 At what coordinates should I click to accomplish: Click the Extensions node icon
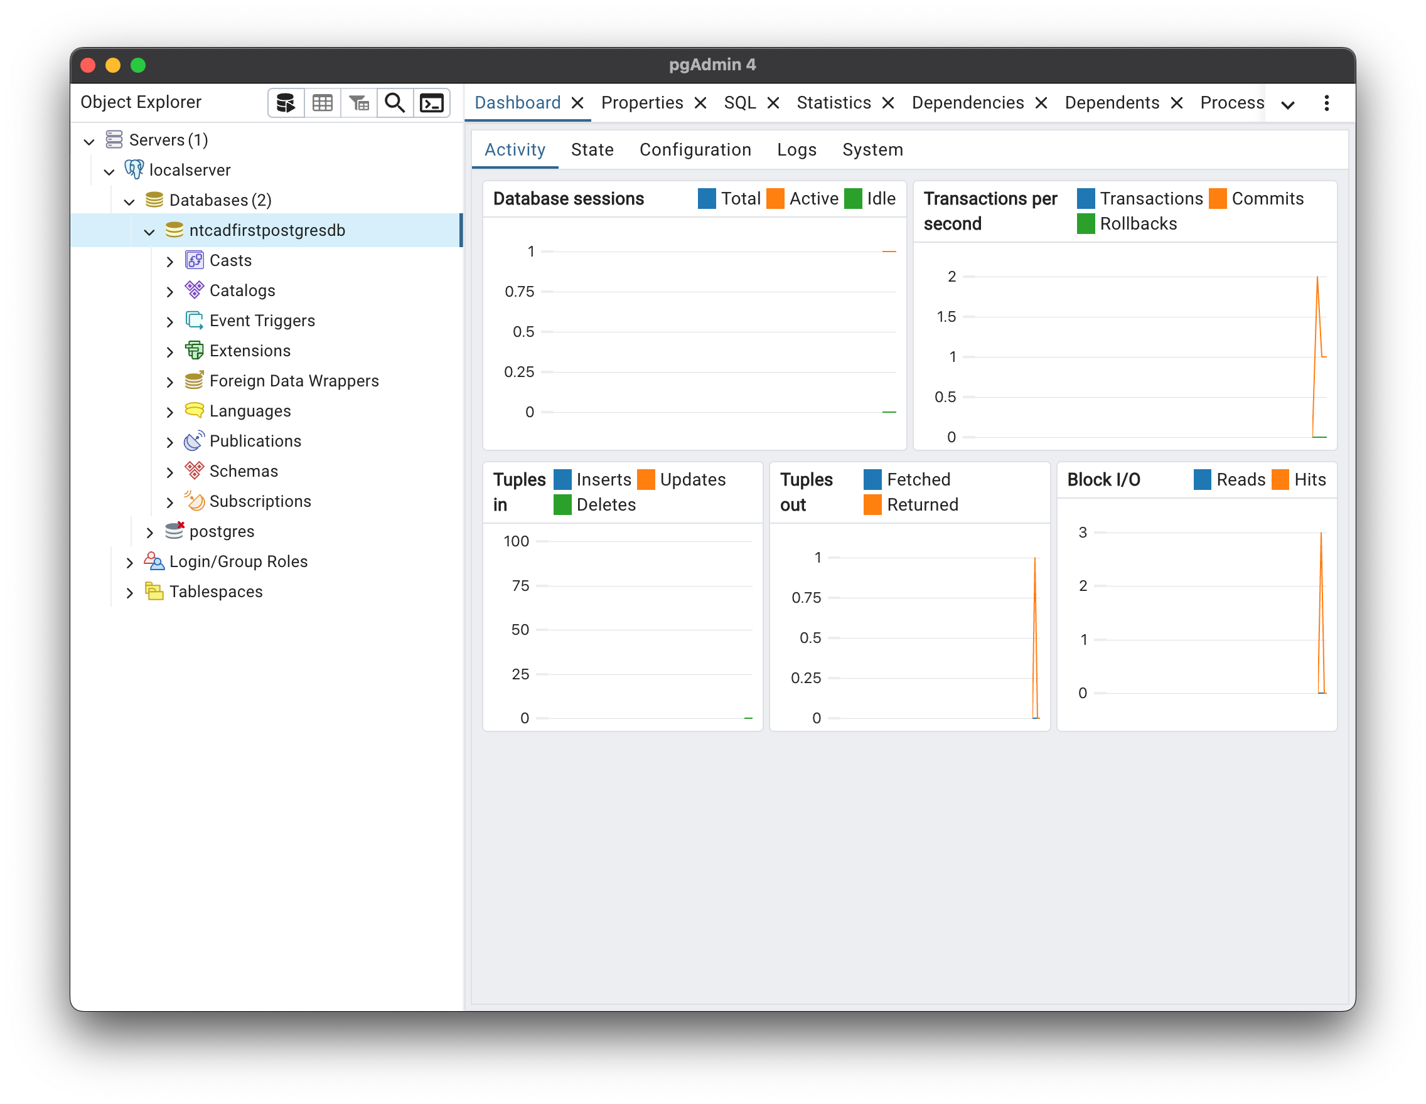195,351
